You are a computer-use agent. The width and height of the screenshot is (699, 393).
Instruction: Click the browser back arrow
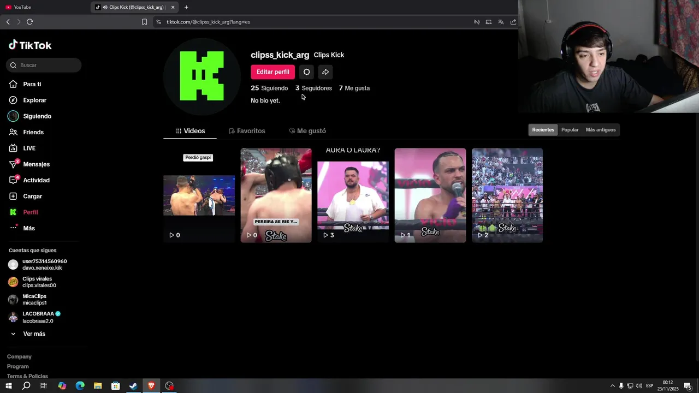pos(8,22)
